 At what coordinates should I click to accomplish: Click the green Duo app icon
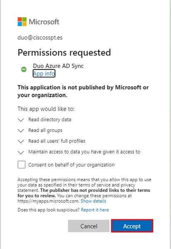(x=24, y=69)
